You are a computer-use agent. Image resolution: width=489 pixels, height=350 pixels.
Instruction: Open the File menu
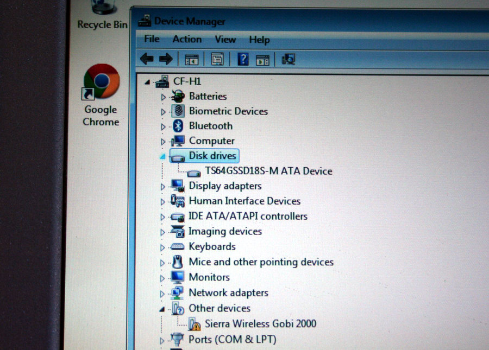click(152, 39)
